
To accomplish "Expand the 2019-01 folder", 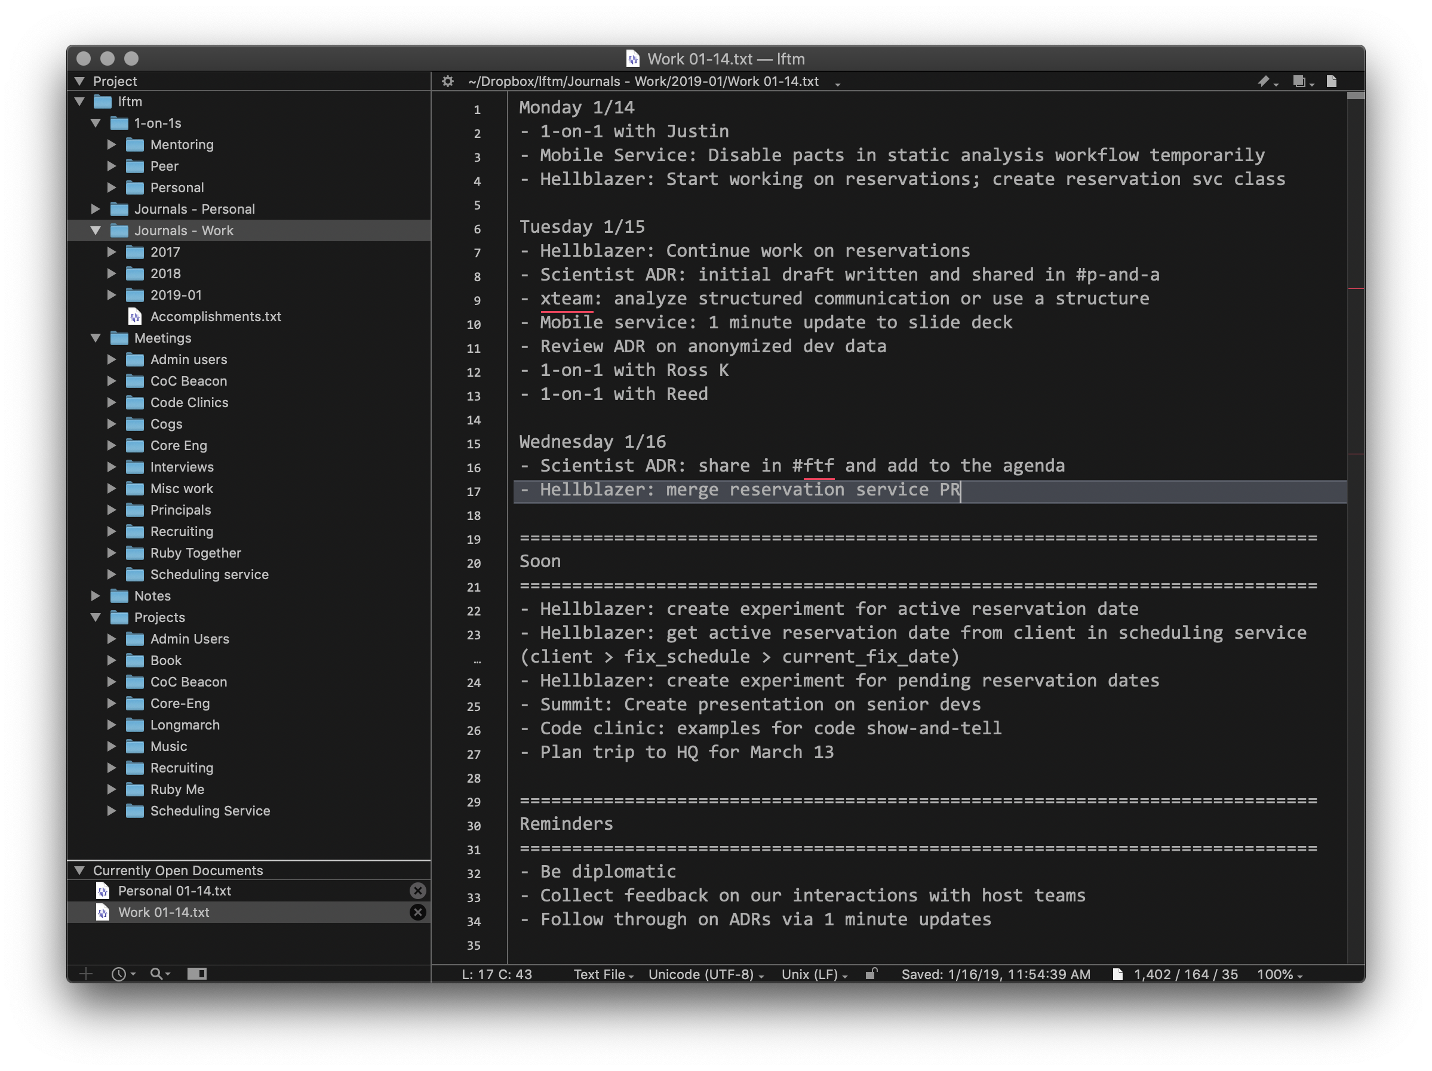I will click(x=111, y=295).
